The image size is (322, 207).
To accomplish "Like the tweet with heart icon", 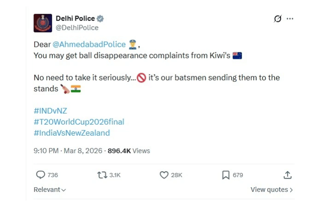I will pyautogui.click(x=164, y=175).
